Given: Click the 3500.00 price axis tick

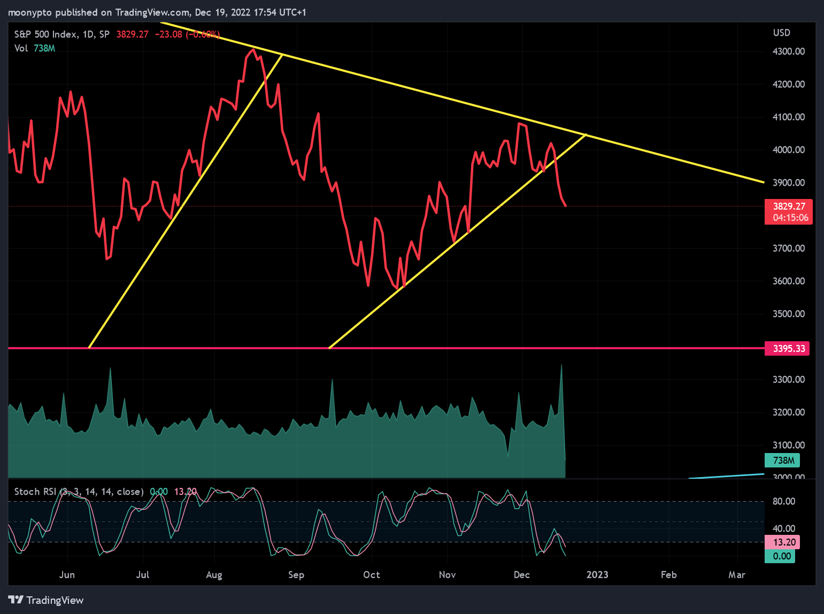Looking at the screenshot, I should pyautogui.click(x=789, y=314).
